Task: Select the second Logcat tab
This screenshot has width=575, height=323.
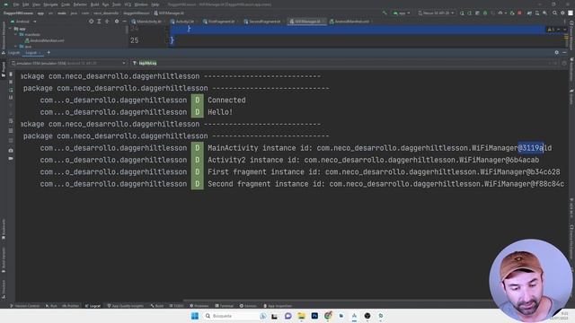Action: coord(32,53)
